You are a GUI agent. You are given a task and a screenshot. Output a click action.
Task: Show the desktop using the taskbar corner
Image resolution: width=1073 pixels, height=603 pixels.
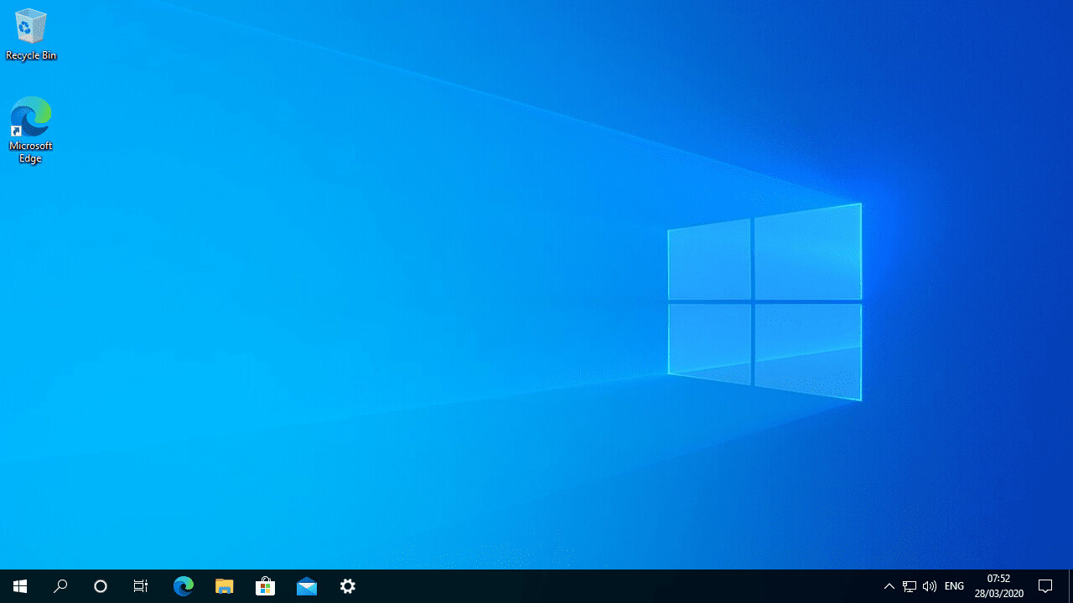(1070, 585)
